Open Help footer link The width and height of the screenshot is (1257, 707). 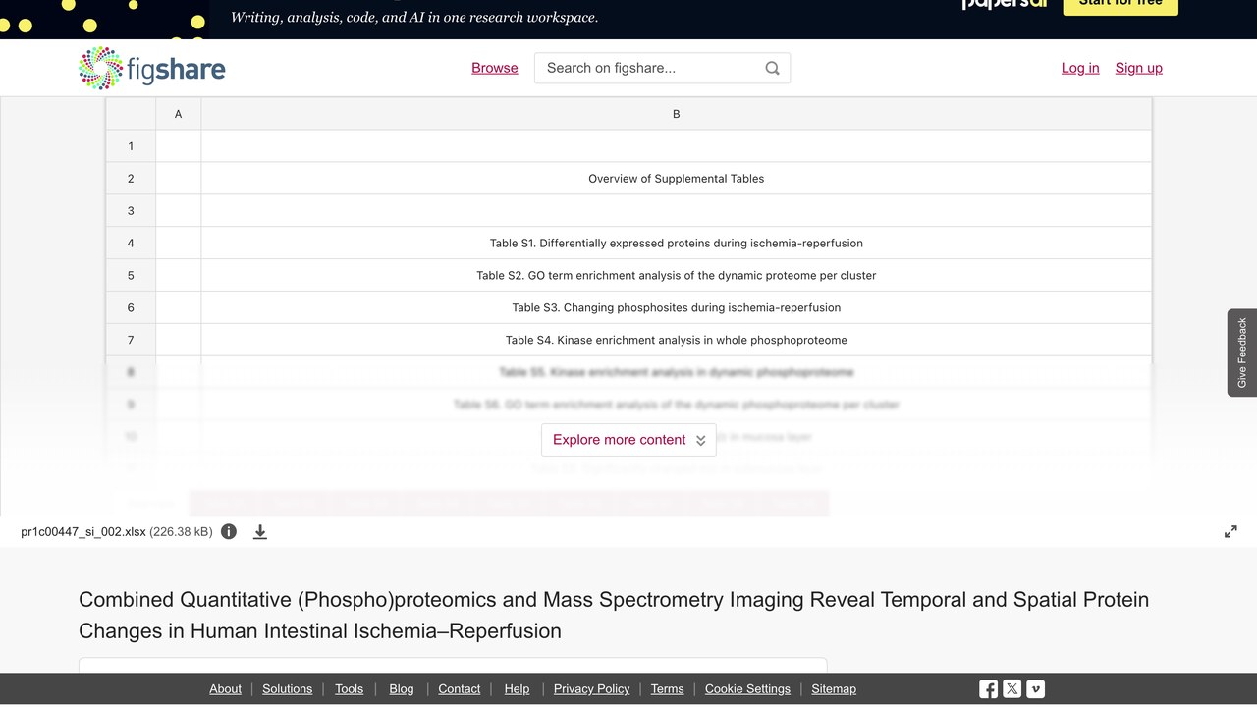517,689
